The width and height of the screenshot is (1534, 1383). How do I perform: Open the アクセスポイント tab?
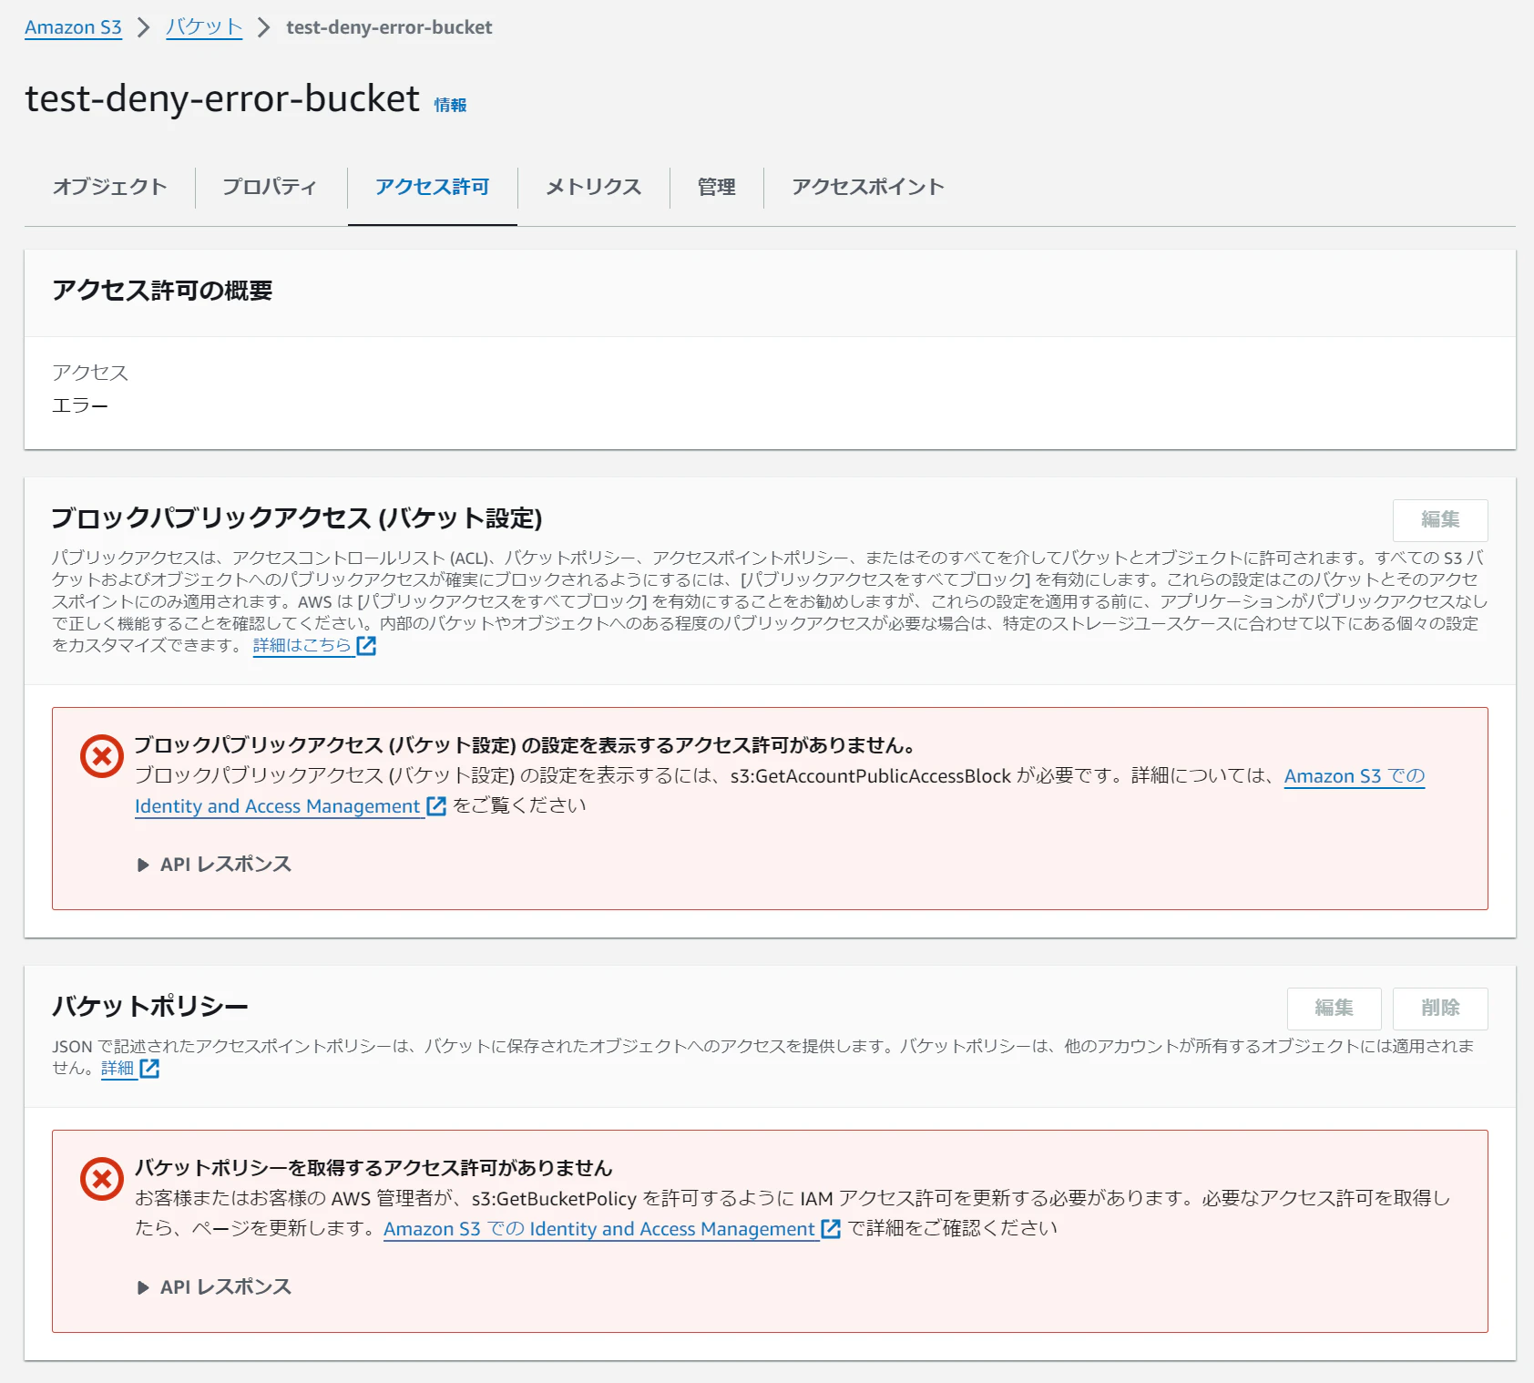pos(867,187)
